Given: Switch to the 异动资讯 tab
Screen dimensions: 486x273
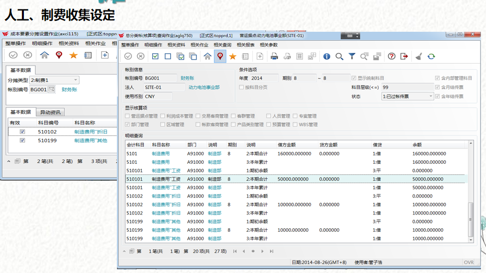Looking at the screenshot, I should pyautogui.click(x=50, y=112).
